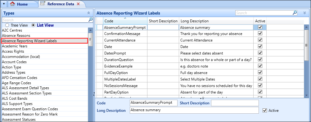This screenshot has width=311, height=122.
Task: Click into the Types search field
Action: 45,20
